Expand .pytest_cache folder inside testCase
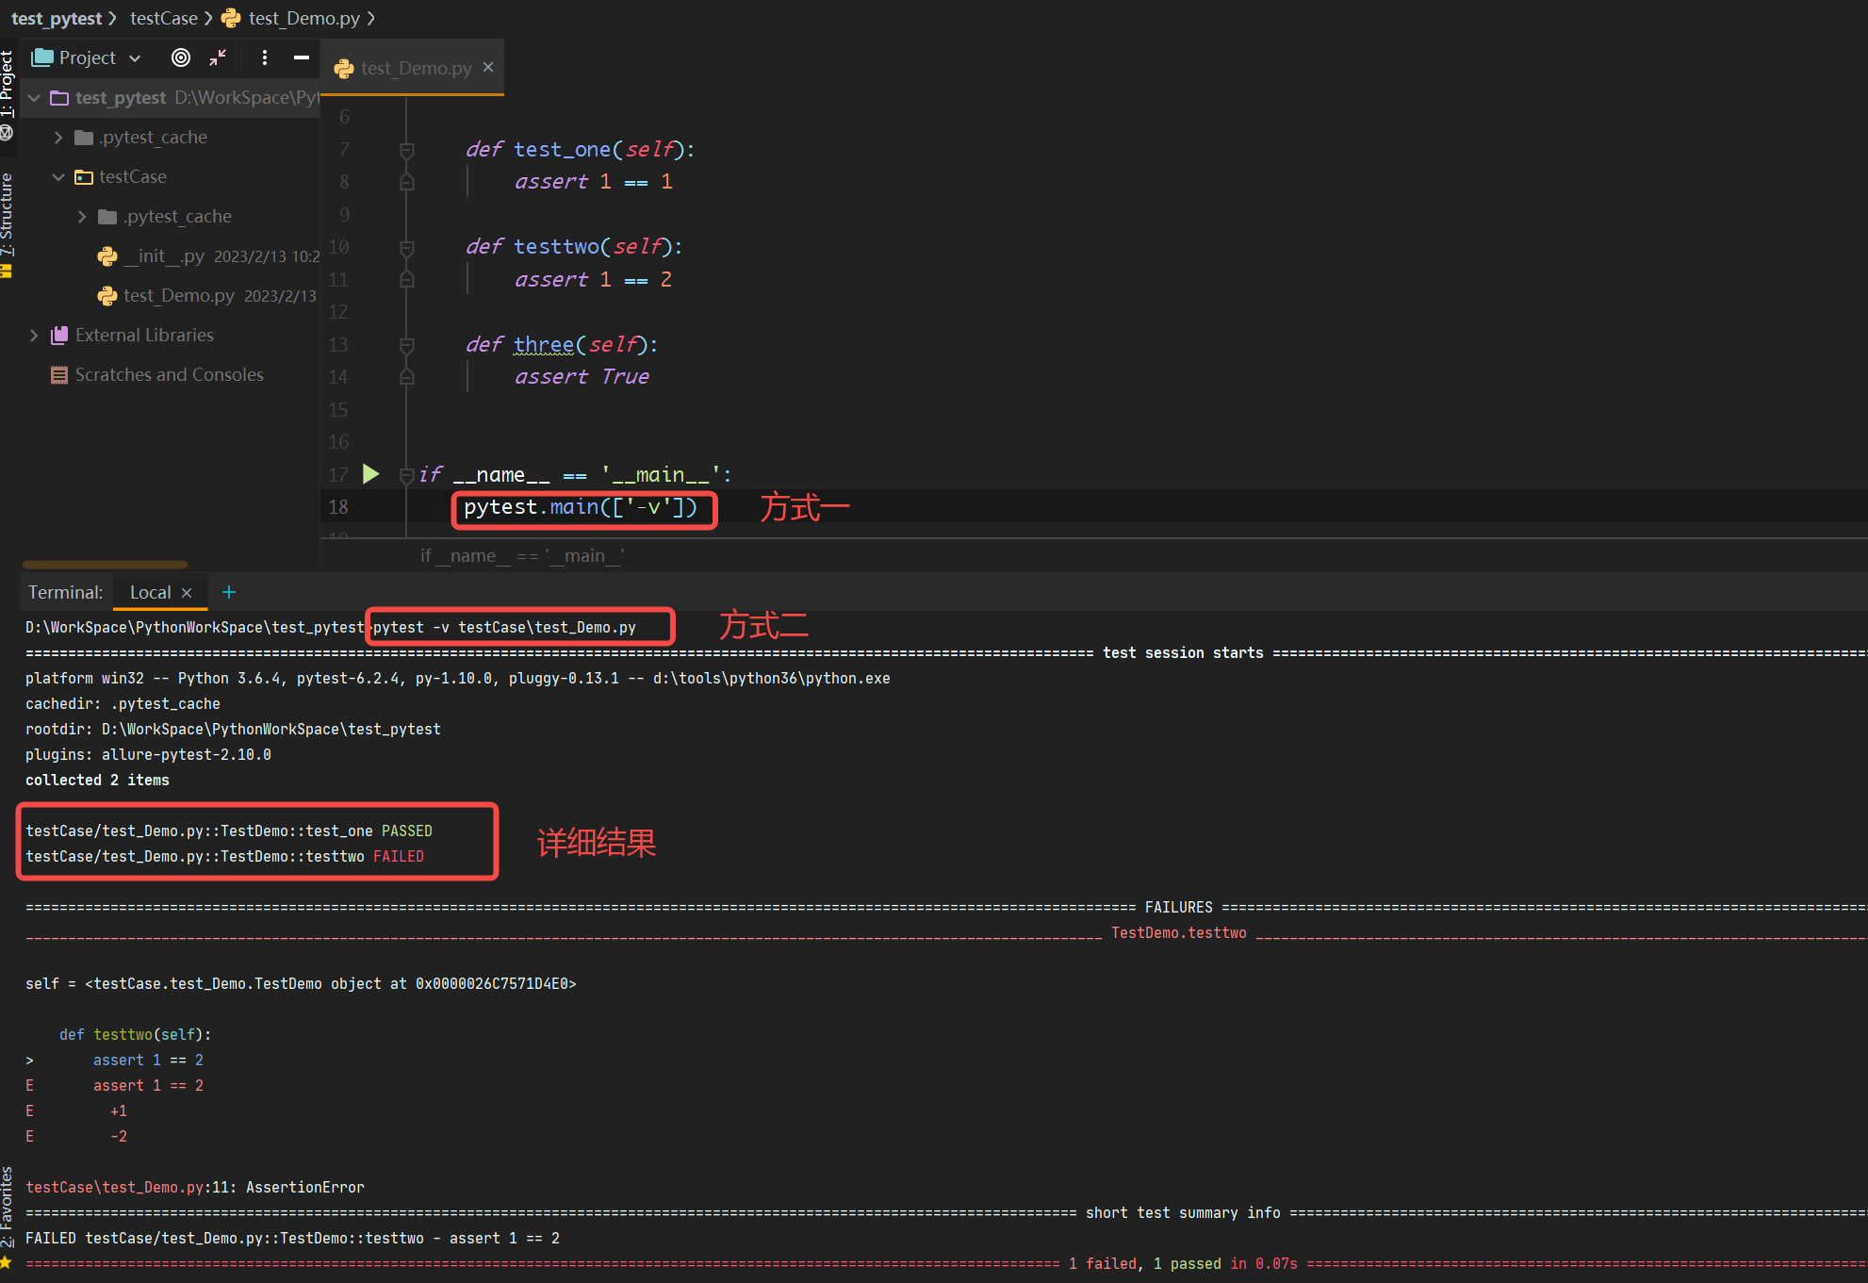The image size is (1868, 1283). 82,217
